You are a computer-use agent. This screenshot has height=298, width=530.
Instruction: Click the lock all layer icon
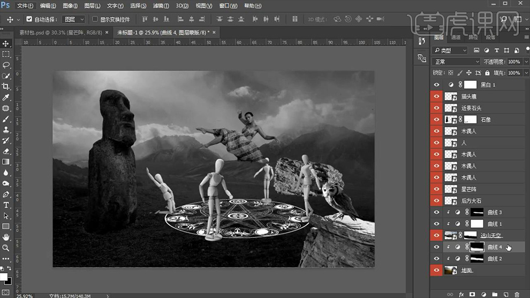[487, 73]
